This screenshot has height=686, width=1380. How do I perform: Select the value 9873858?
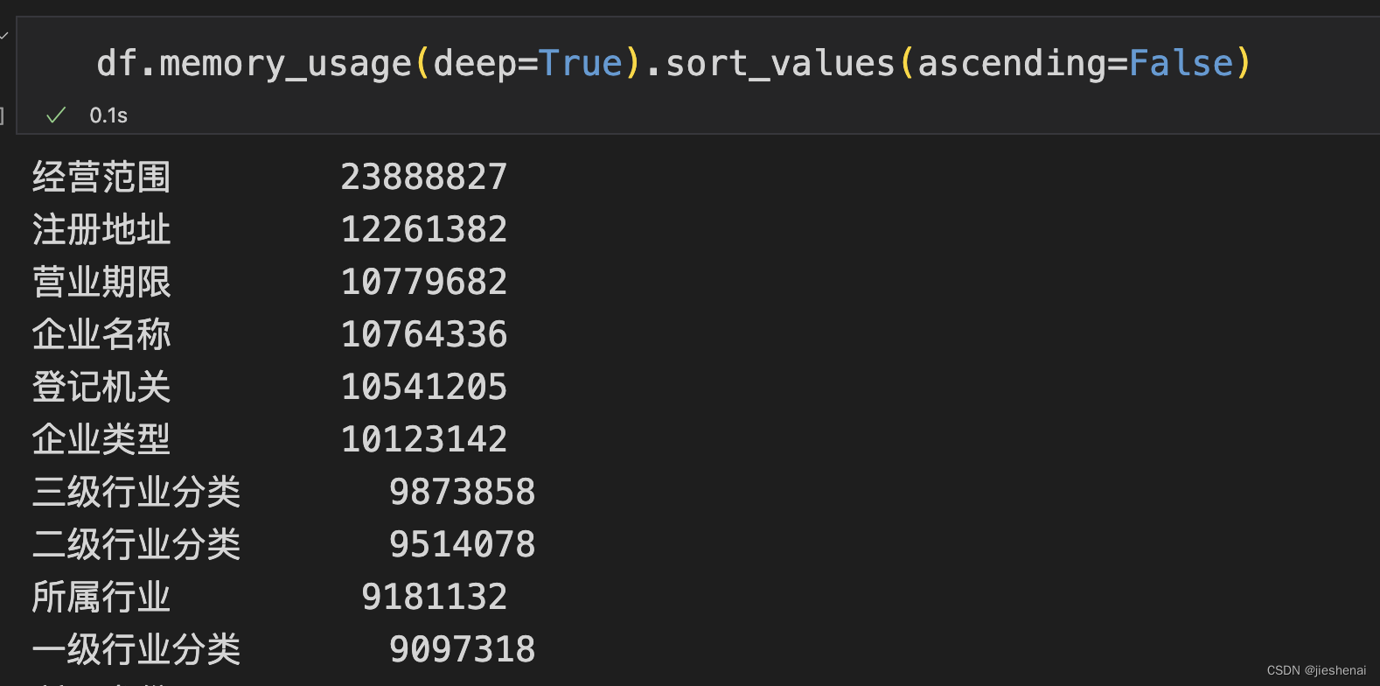click(x=463, y=492)
